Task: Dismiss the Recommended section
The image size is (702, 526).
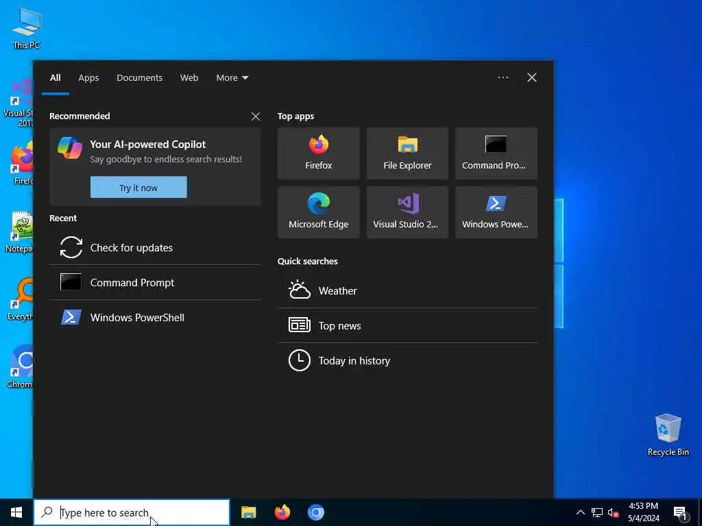Action: click(x=256, y=116)
